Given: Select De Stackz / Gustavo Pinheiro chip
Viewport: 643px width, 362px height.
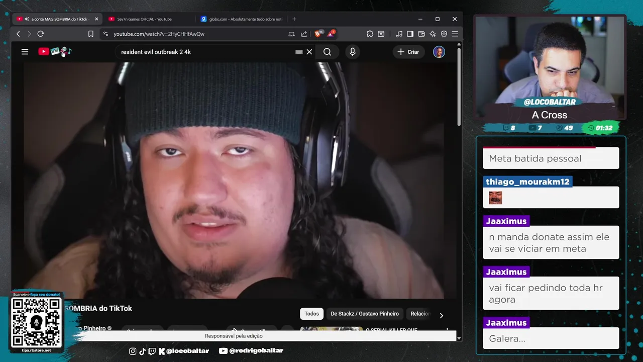Looking at the screenshot, I should [365, 314].
